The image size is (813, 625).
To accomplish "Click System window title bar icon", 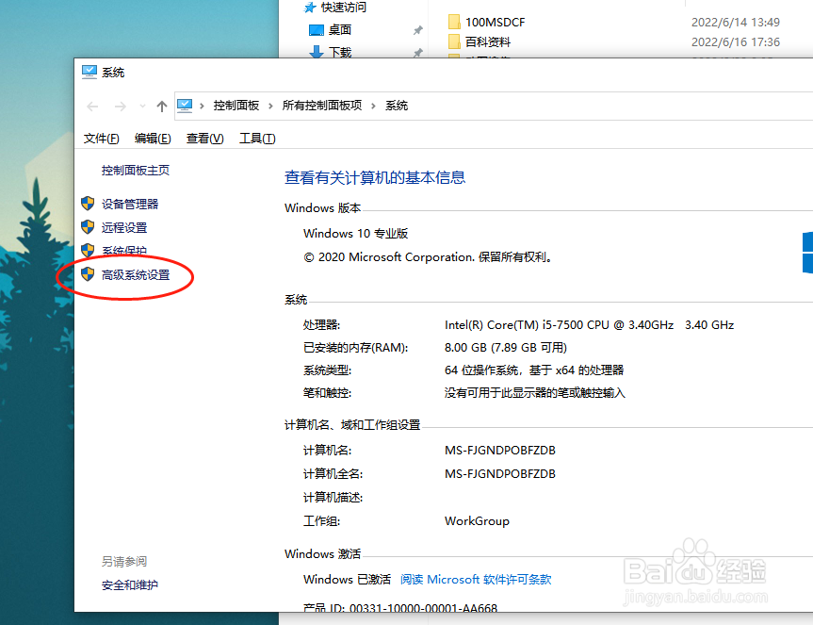I will [89, 72].
